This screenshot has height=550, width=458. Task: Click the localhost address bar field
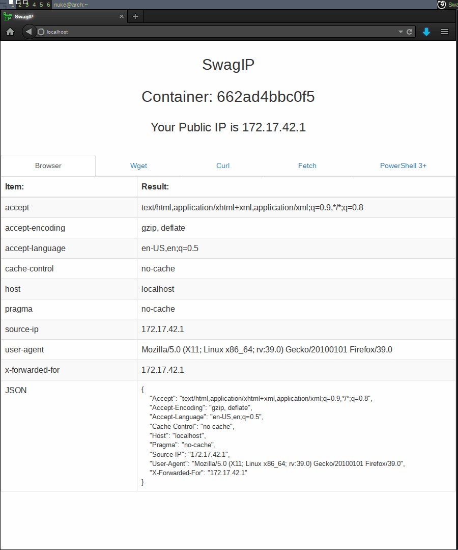pos(221,32)
